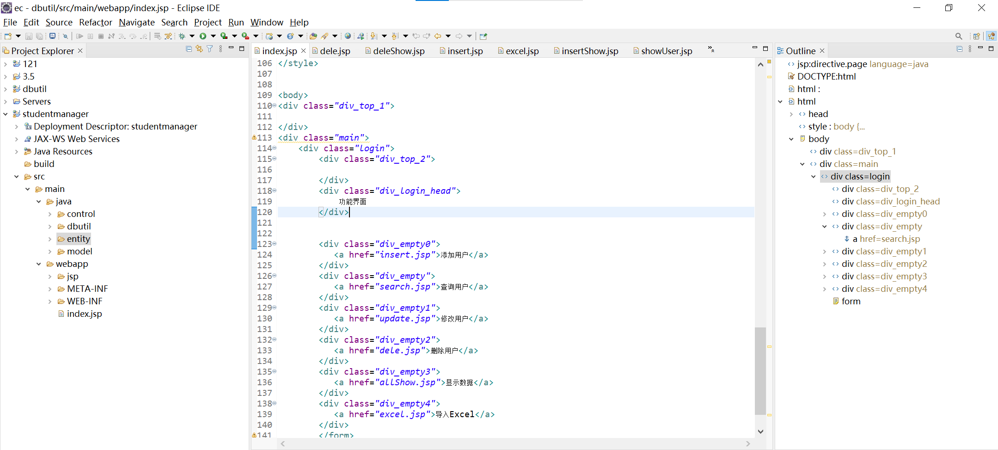The height and width of the screenshot is (450, 998).
Task: Open the Navigate menu
Action: (137, 22)
